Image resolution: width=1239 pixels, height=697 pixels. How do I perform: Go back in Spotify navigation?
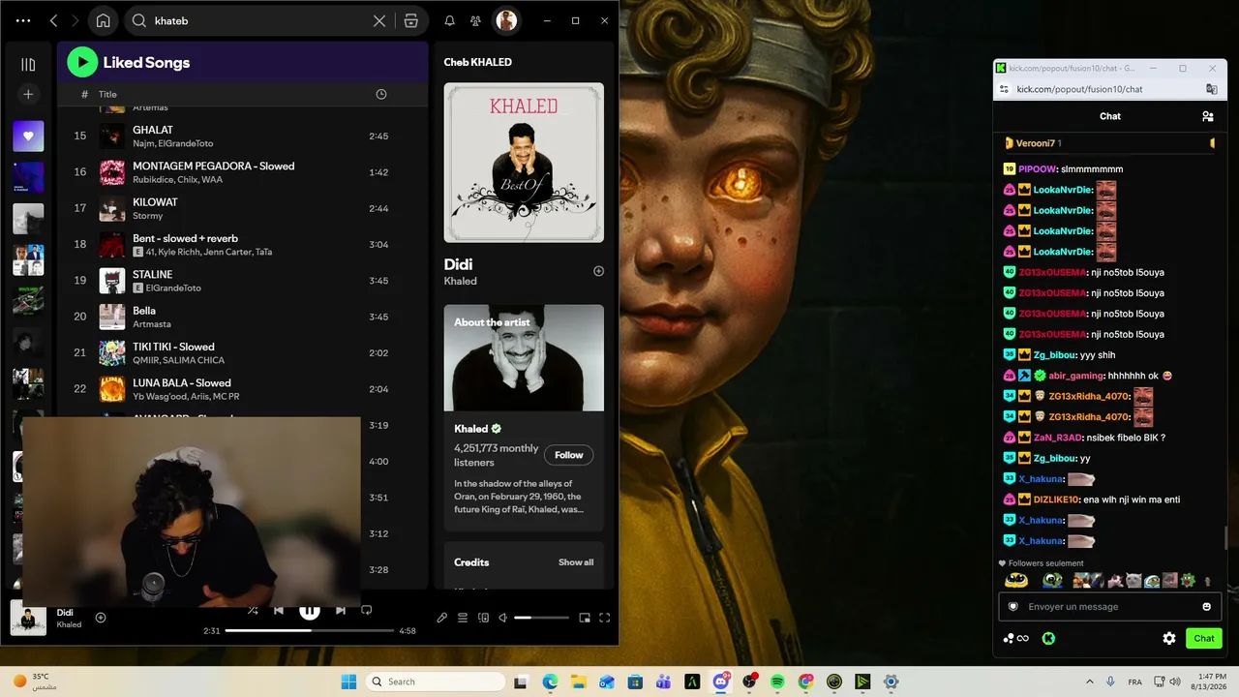[53, 20]
